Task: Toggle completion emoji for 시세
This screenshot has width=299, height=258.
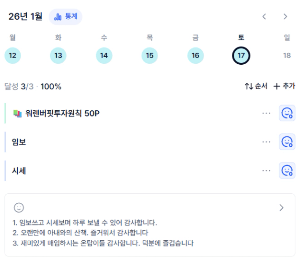Action: tap(287, 170)
